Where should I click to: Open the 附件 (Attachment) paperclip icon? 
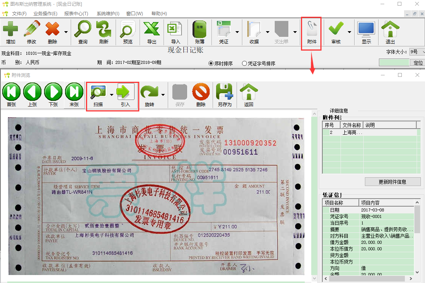tap(312, 29)
